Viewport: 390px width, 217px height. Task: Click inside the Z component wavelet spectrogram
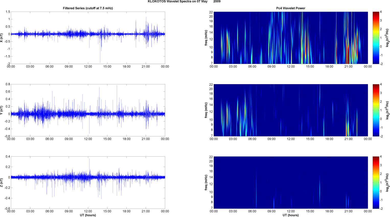coord(291,183)
